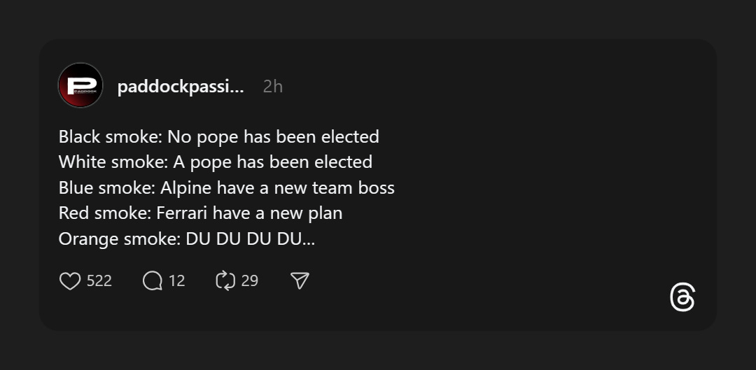Viewport: 756px width, 370px height.
Task: Click the 2h timestamp
Action: [273, 87]
